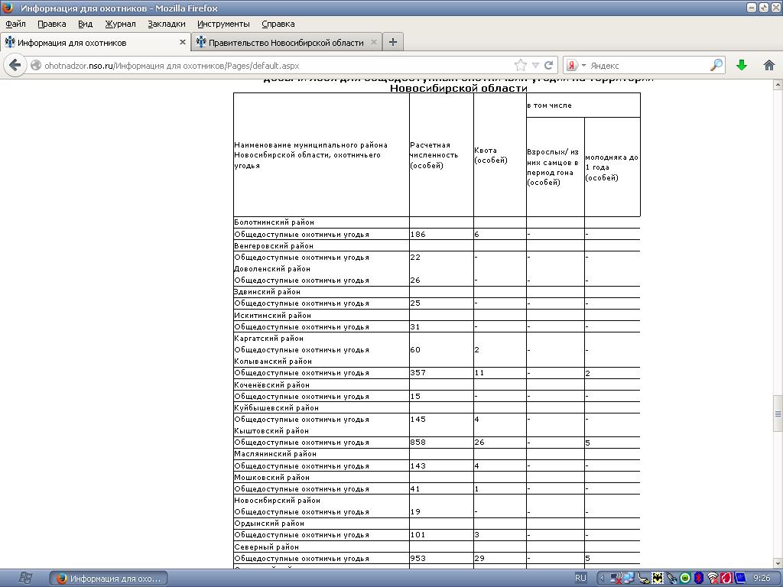This screenshot has width=783, height=587.
Task: Reload the current page
Action: coord(548,66)
